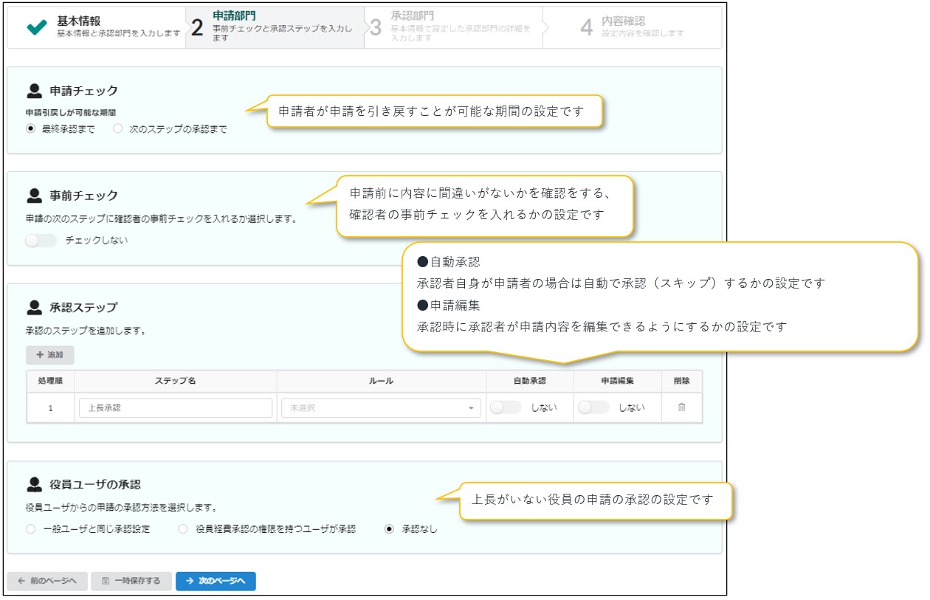This screenshot has width=930, height=600.
Task: Click the person icon beside 事前チェック
Action: click(x=34, y=196)
